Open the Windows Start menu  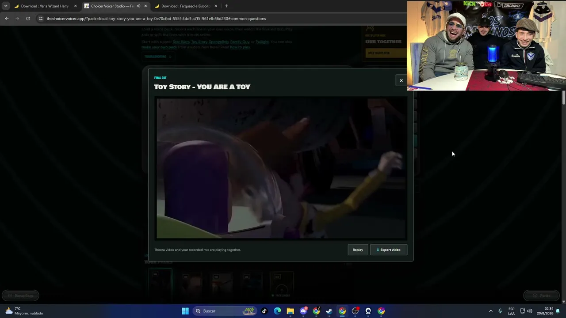[185, 311]
